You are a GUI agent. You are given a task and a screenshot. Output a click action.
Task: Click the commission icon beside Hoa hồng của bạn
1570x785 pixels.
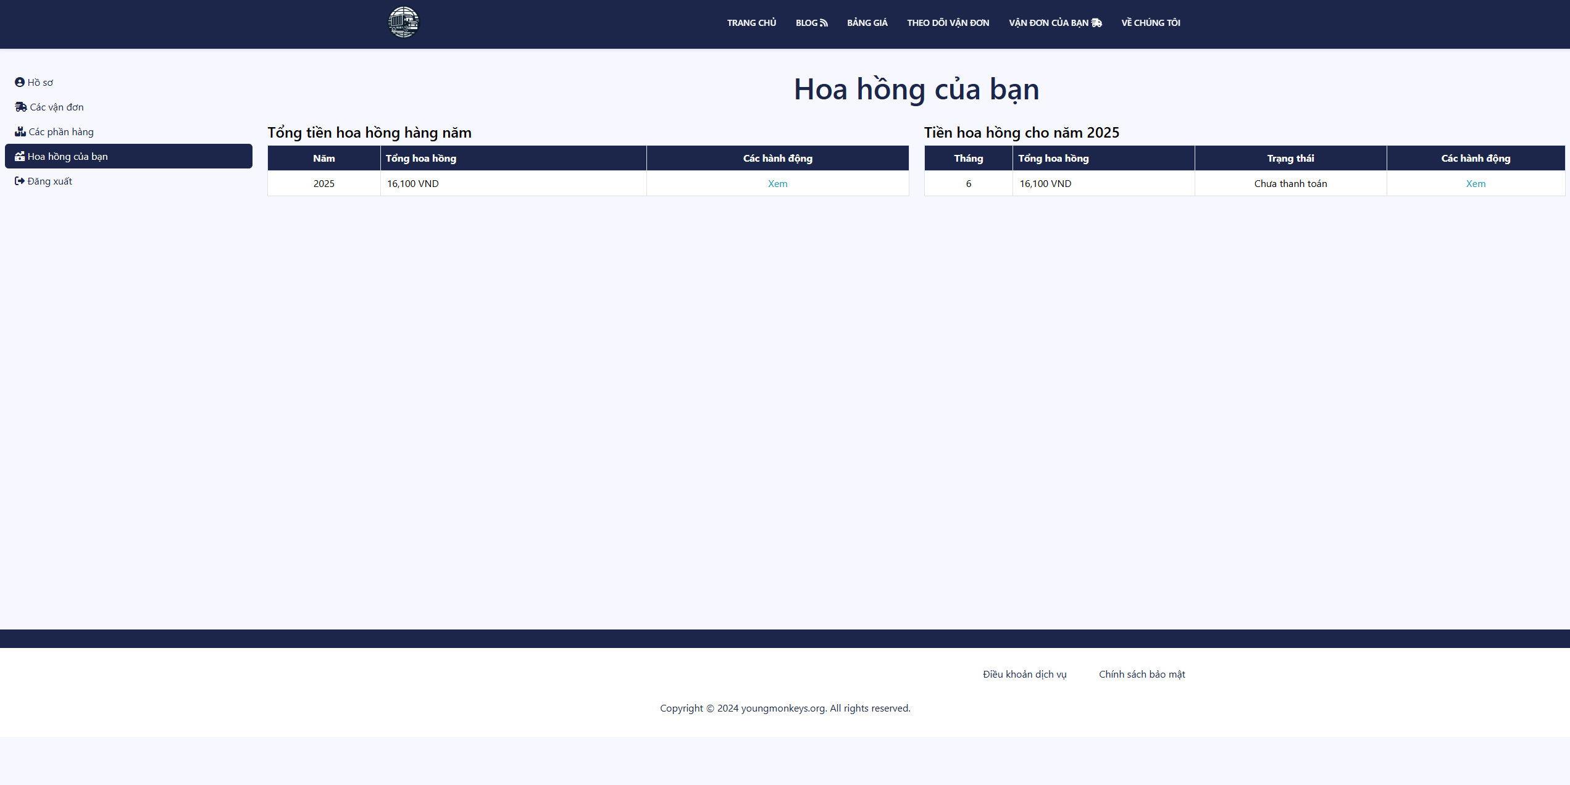click(x=20, y=156)
